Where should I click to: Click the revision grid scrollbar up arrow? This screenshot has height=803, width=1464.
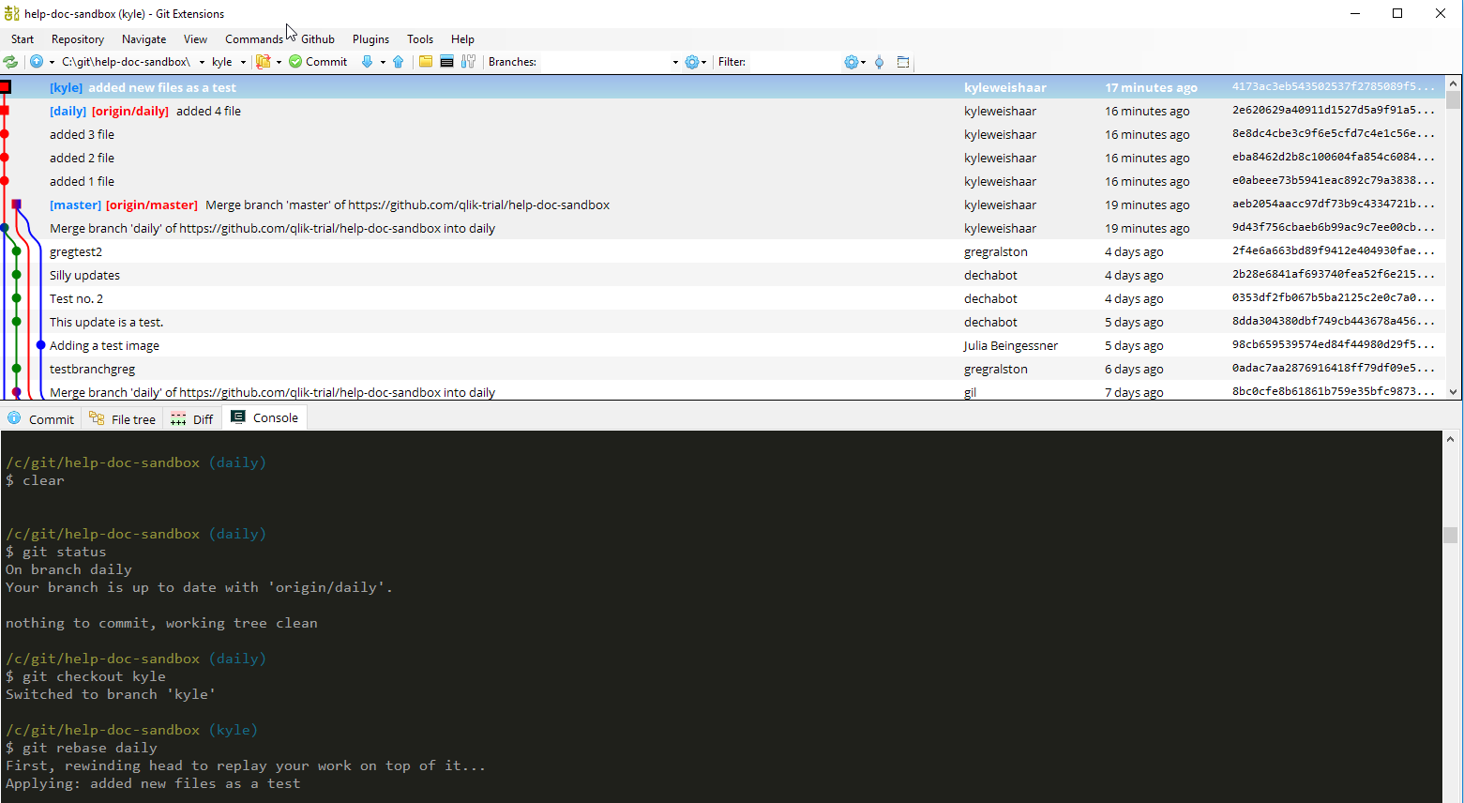1453,83
